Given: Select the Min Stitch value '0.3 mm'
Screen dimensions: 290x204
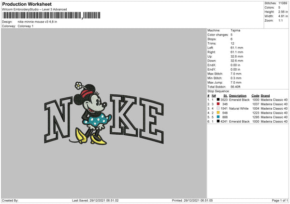Looking at the screenshot, I should click(x=236, y=78).
